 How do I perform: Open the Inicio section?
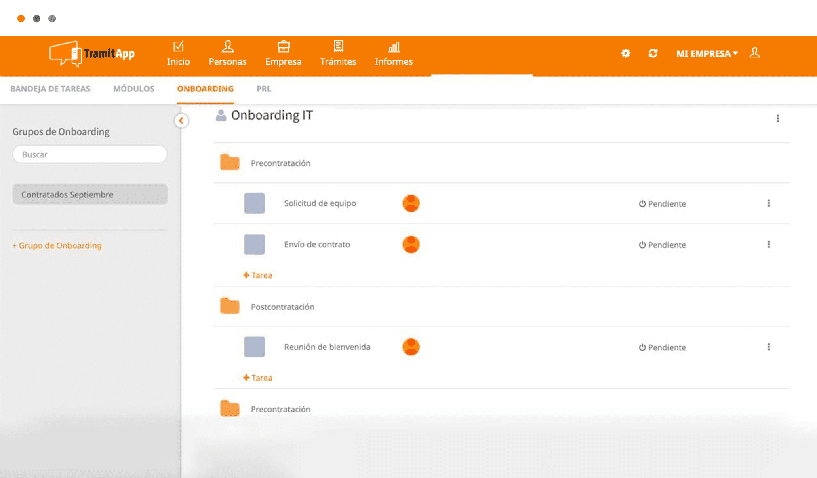click(x=178, y=54)
